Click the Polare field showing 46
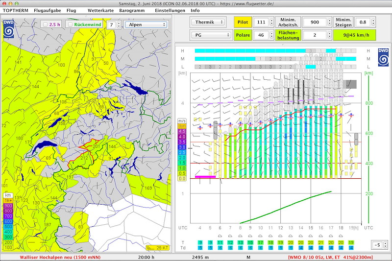 (x=261, y=35)
